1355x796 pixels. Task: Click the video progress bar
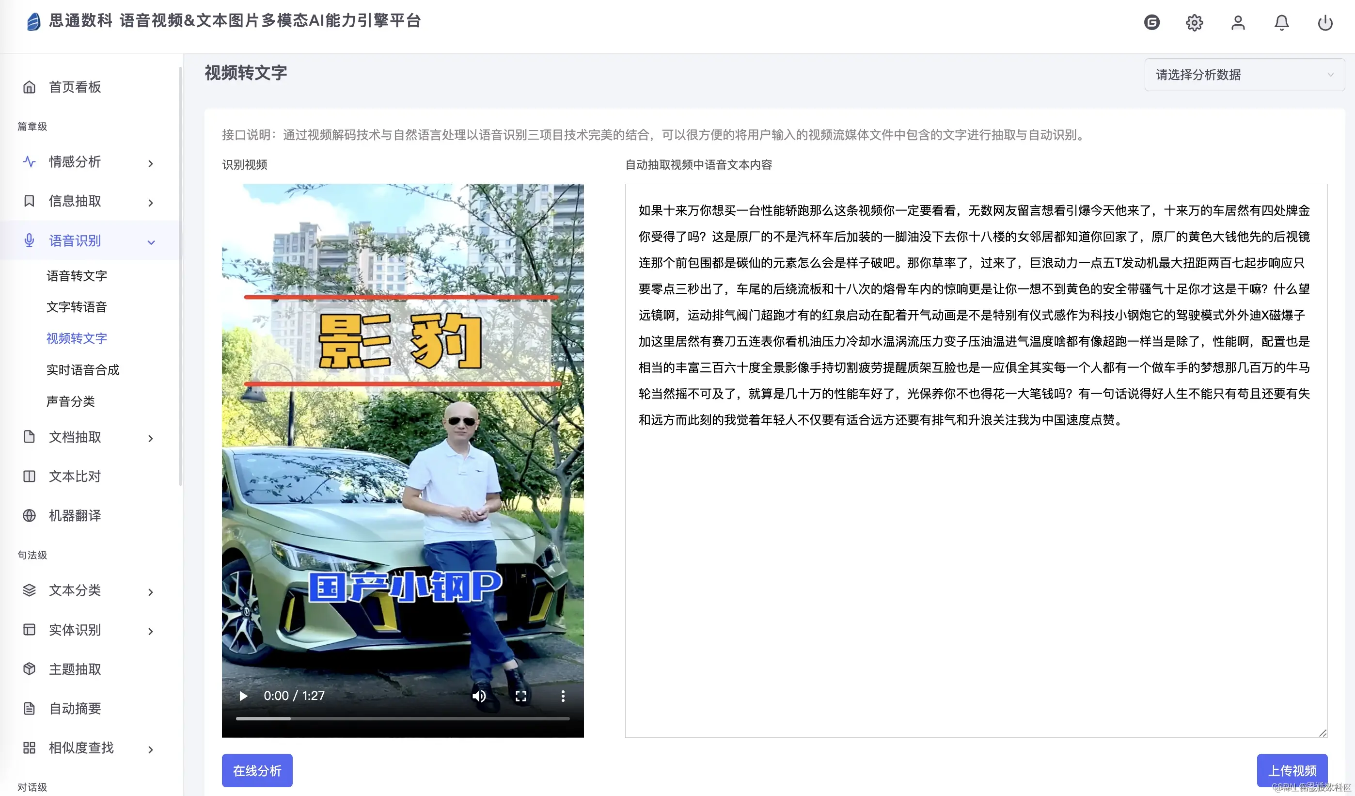click(402, 718)
